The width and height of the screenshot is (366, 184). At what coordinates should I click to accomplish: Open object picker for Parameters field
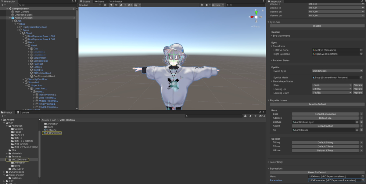coord(363,180)
